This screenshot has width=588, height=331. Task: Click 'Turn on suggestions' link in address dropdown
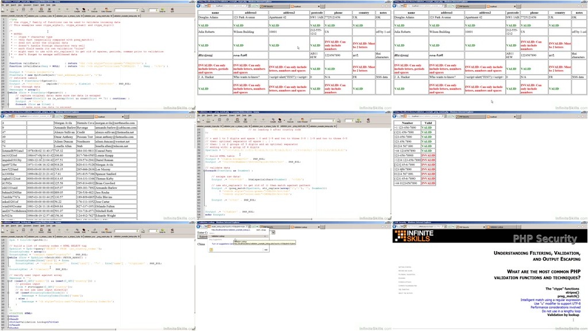point(222,244)
